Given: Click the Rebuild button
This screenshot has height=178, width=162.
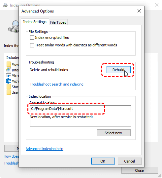Looking at the screenshot, I should point(118,70).
